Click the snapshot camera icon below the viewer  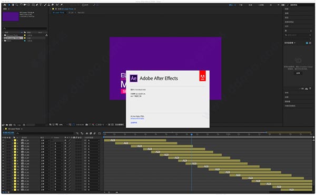click(86, 124)
